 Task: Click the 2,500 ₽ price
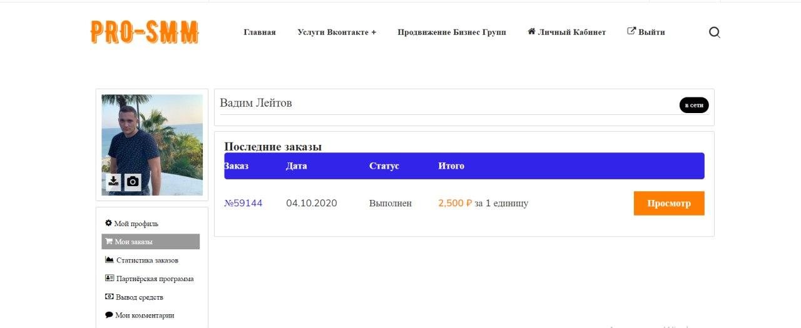click(x=455, y=203)
